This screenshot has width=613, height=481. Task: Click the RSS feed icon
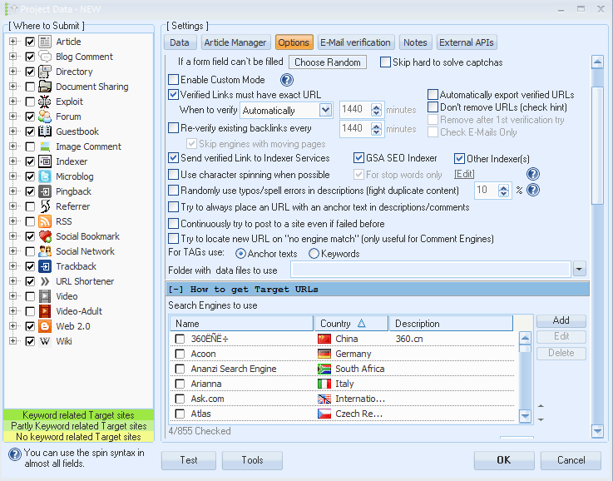(x=45, y=221)
